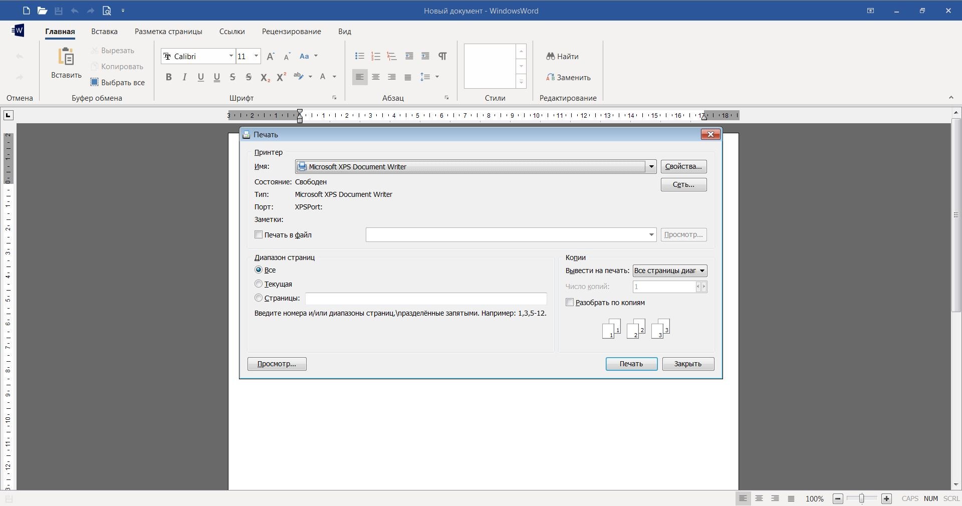962x506 pixels.
Task: Switch status bar view to left alignment
Action: (743, 498)
